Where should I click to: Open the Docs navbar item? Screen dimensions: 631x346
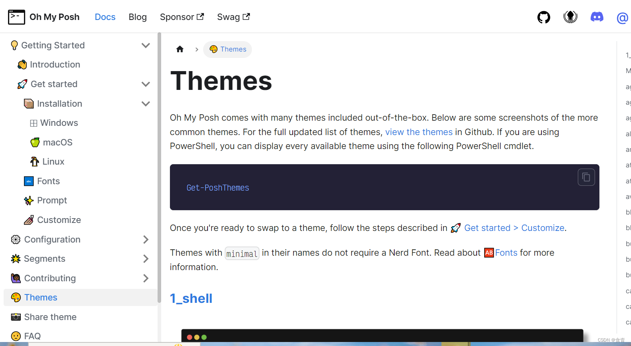[x=105, y=17]
